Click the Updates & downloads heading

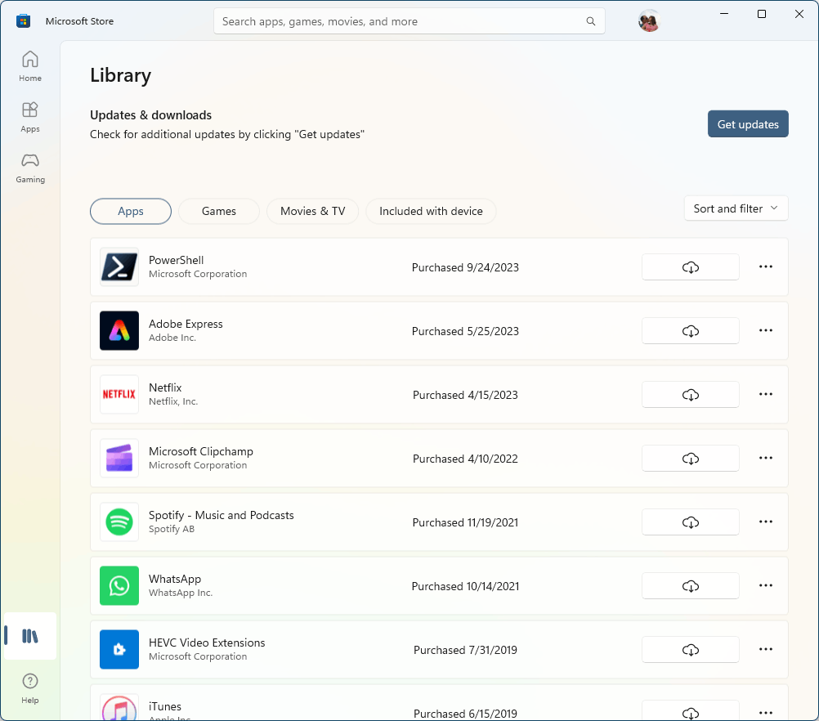pyautogui.click(x=150, y=115)
